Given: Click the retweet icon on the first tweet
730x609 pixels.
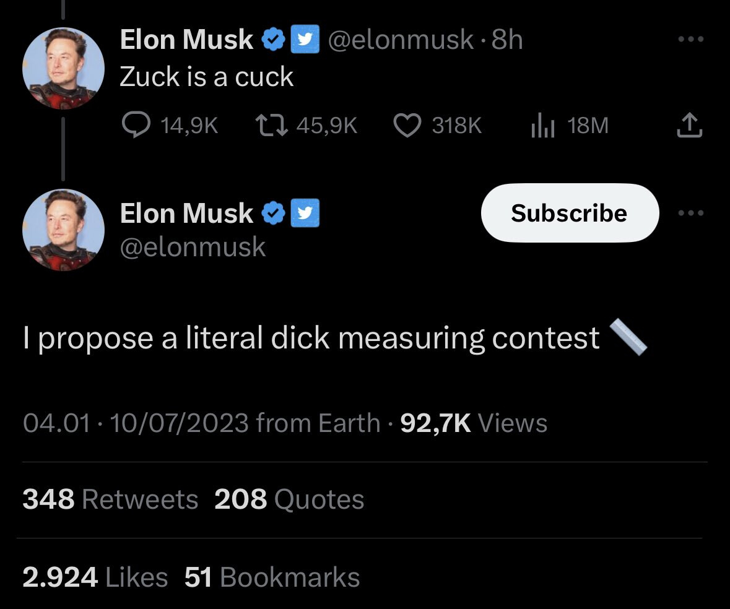Looking at the screenshot, I should pos(271,126).
